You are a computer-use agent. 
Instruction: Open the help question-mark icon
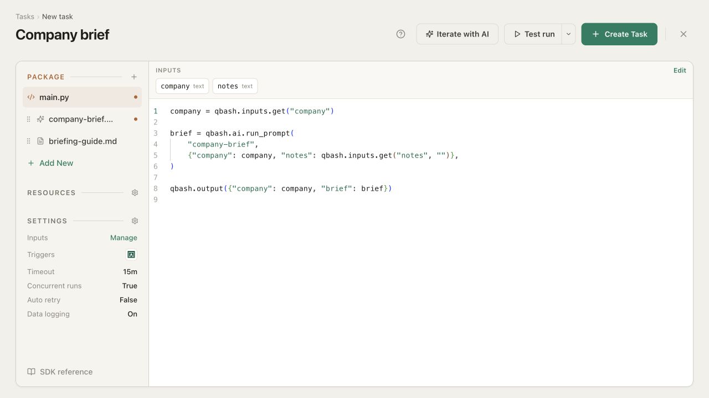tap(401, 34)
